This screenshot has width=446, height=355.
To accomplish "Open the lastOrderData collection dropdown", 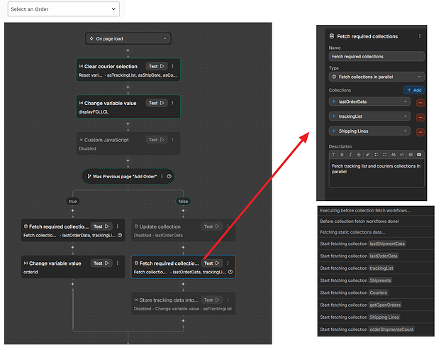I will pos(369,102).
